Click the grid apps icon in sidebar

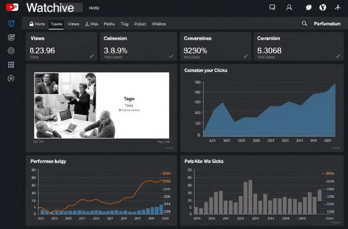pyautogui.click(x=11, y=64)
